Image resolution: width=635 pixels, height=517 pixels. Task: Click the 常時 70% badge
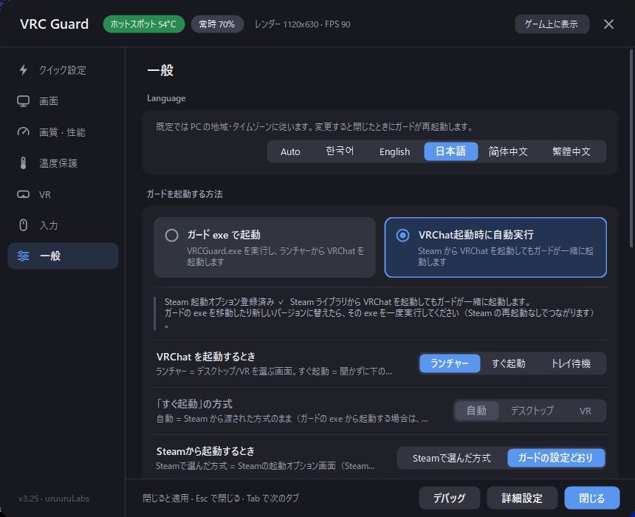click(217, 24)
